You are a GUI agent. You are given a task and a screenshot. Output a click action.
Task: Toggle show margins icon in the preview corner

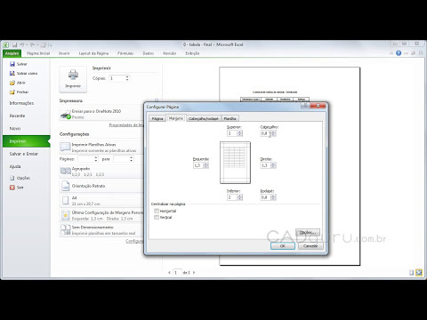[411, 272]
